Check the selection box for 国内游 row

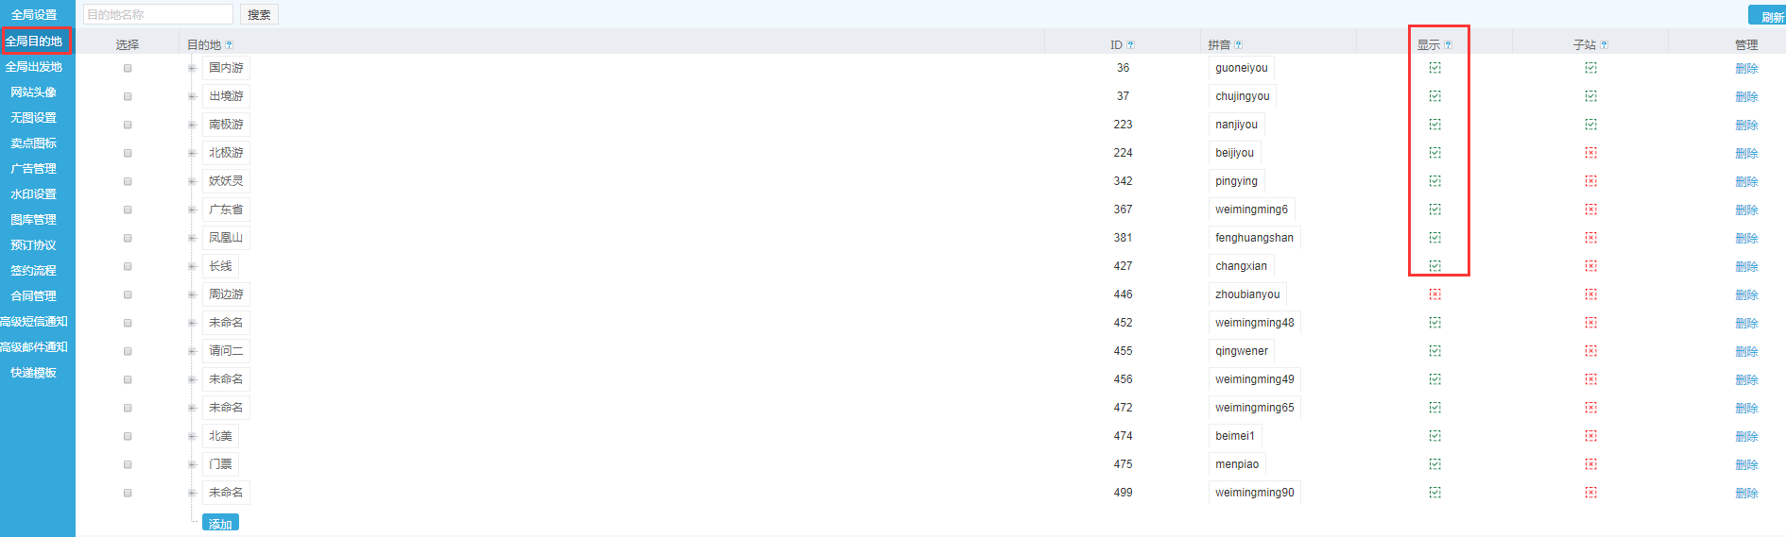pos(128,68)
